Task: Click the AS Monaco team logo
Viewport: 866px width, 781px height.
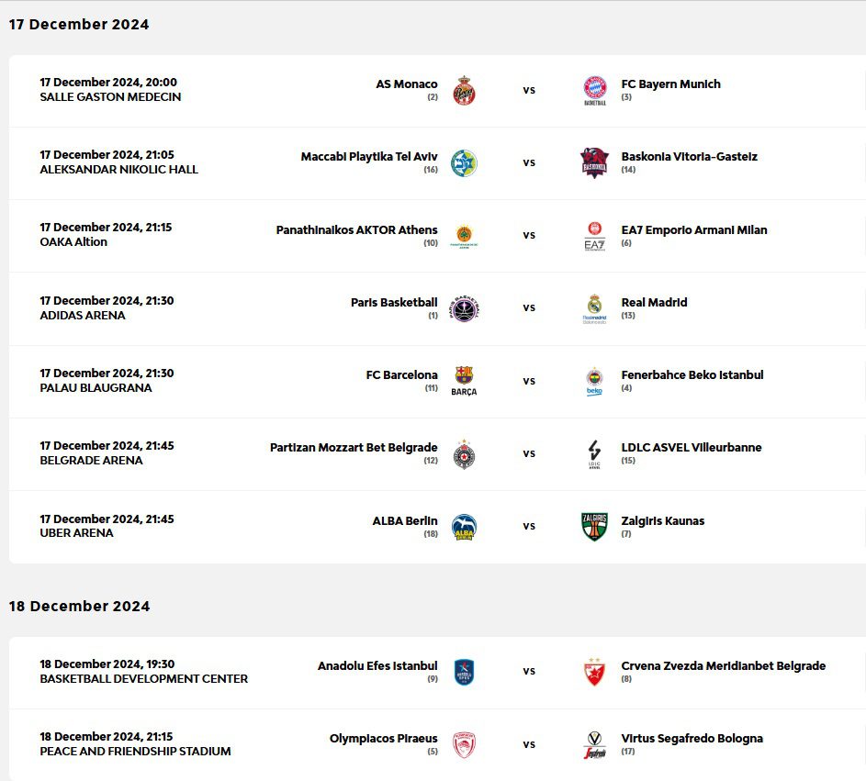Action: tap(464, 91)
